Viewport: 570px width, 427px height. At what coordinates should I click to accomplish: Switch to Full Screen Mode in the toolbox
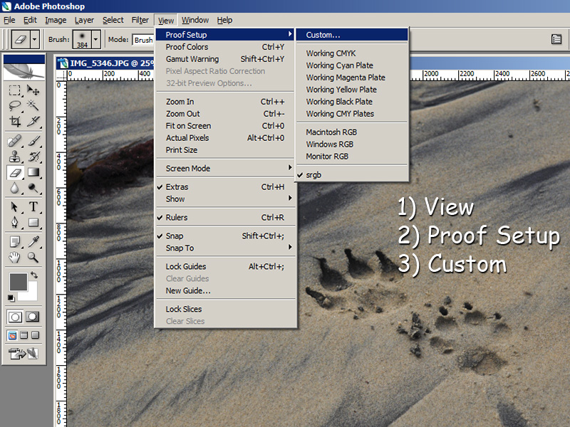pyautogui.click(x=35, y=335)
